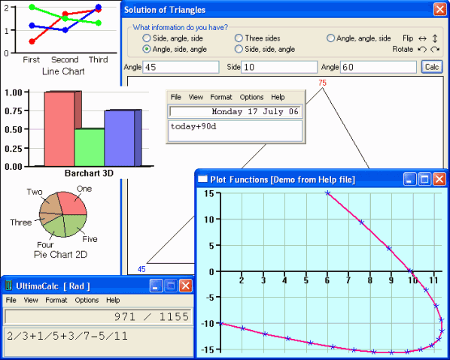Click the UltimaCalc title bar icon
Screen dimensions: 450x360
9,286
